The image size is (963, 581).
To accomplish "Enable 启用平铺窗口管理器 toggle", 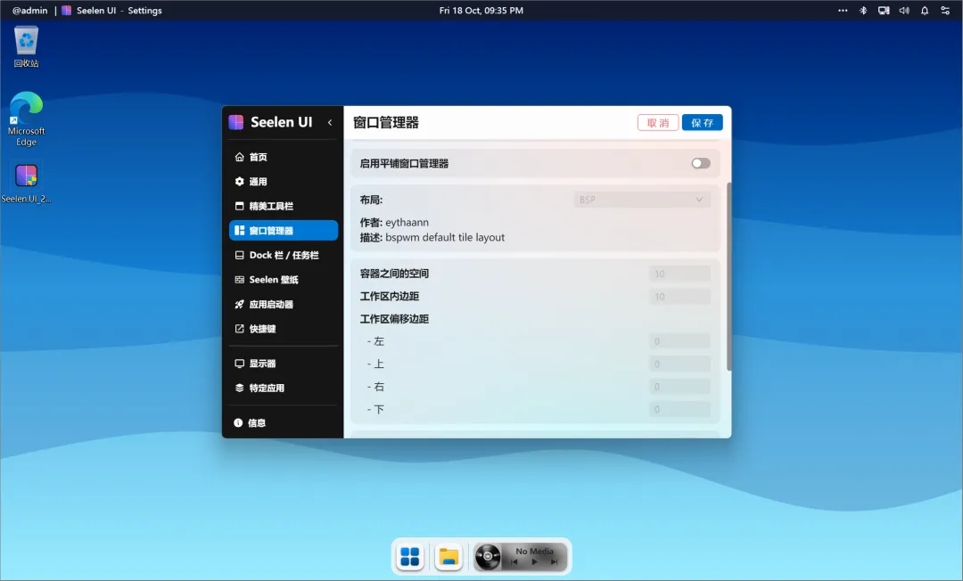I will click(x=700, y=163).
